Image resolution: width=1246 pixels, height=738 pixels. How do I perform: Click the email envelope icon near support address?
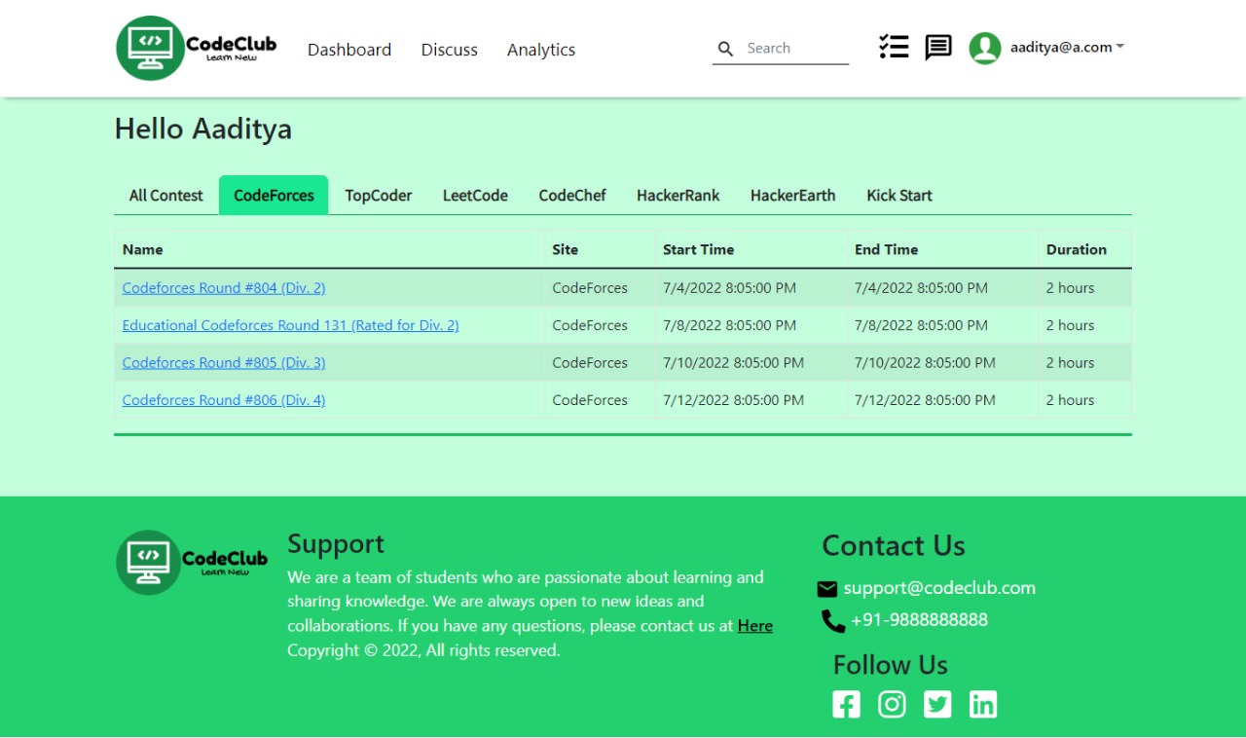(x=827, y=588)
